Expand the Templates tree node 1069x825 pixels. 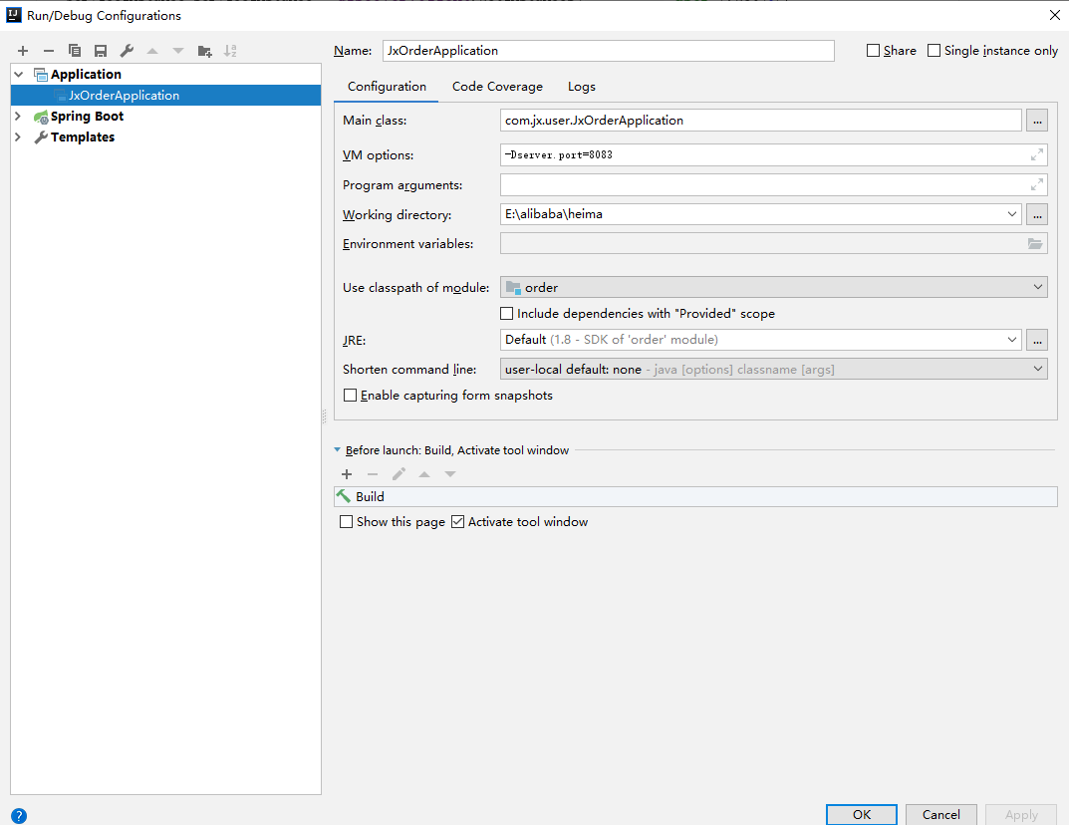pos(18,137)
